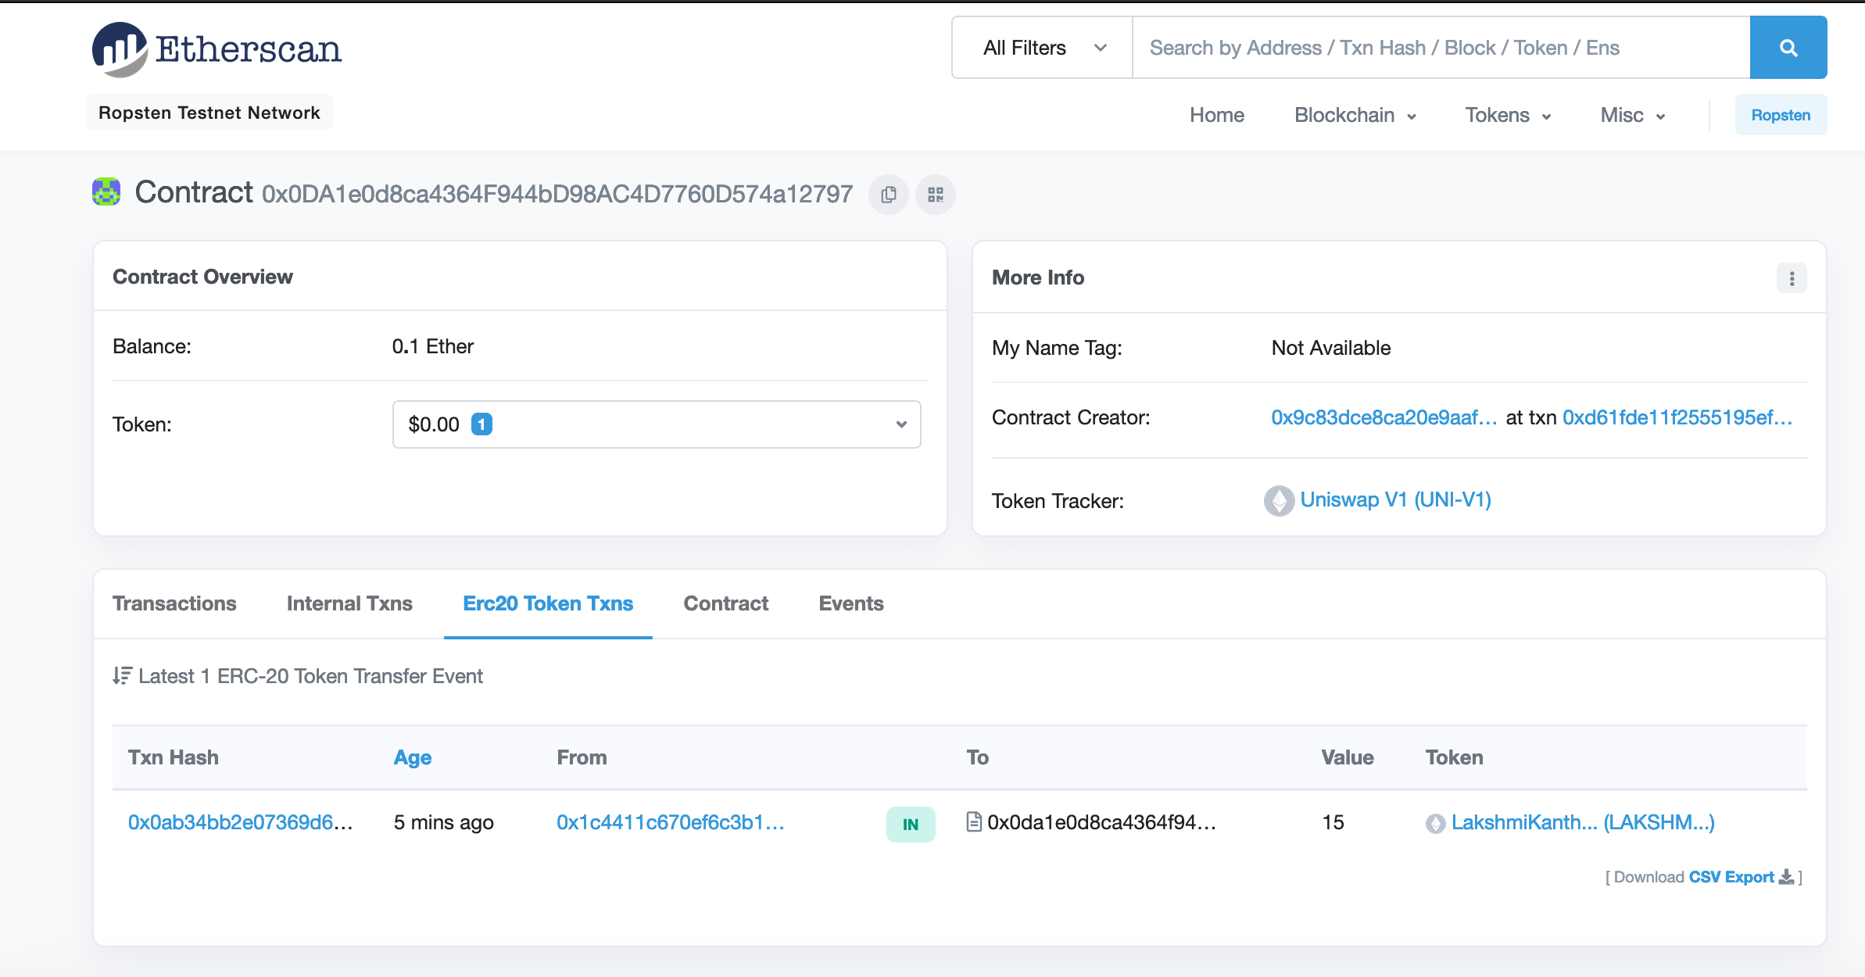Expand the Misc navigation menu

(x=1633, y=116)
